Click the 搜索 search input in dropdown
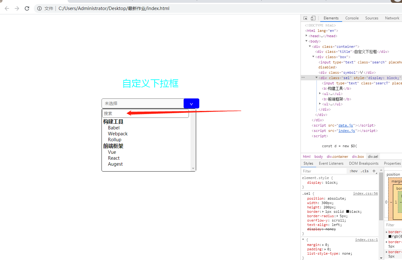The width and height of the screenshot is (402, 260). (146, 113)
